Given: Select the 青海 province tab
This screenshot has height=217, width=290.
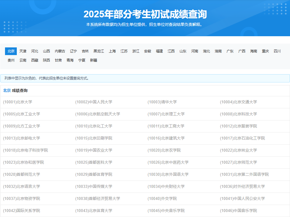Looking at the screenshot, I should coord(70,60).
